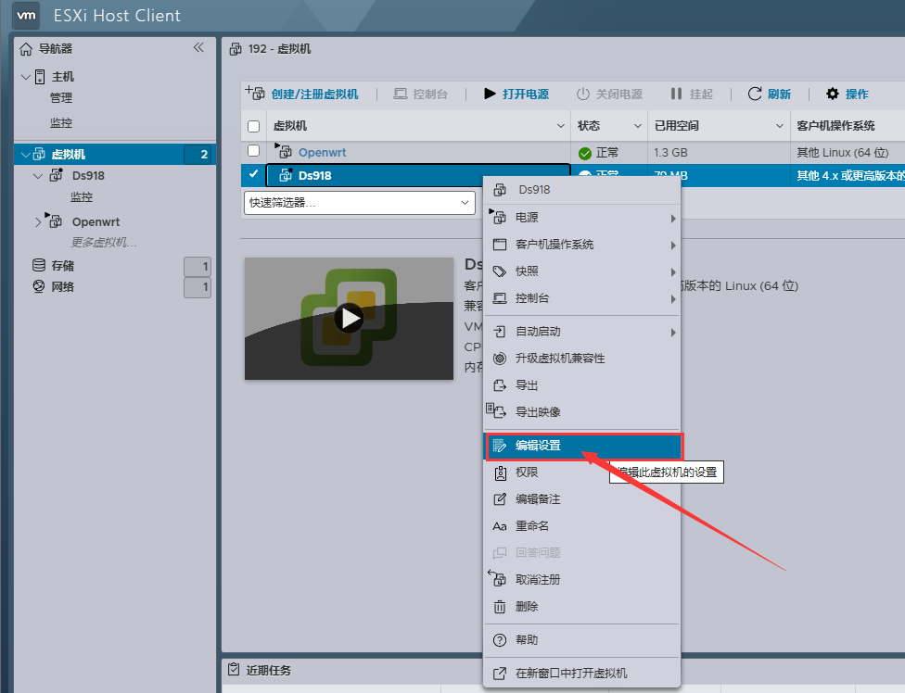Viewport: 905px width, 693px height.
Task: Click the 打开电源 toolbar button
Action: point(516,94)
